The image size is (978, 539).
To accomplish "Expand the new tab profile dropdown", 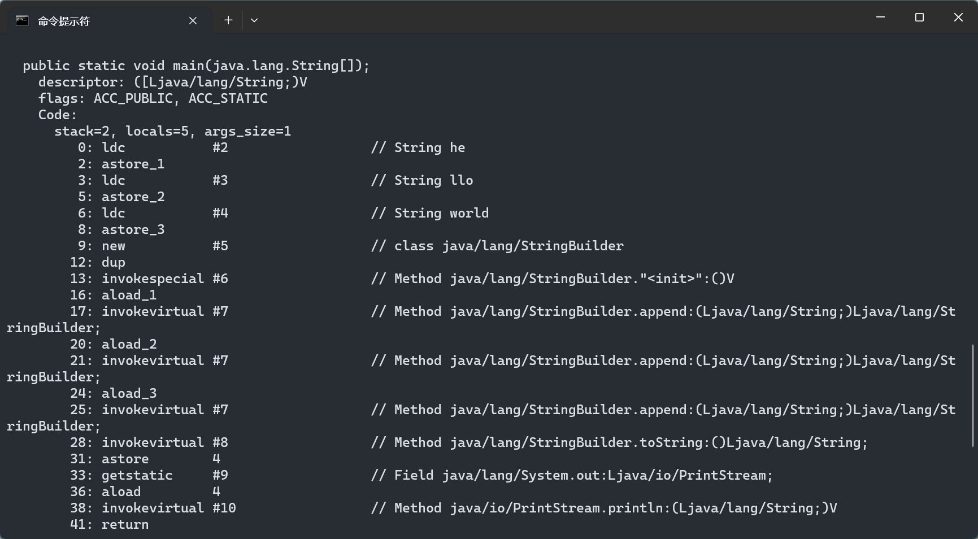I will point(254,20).
